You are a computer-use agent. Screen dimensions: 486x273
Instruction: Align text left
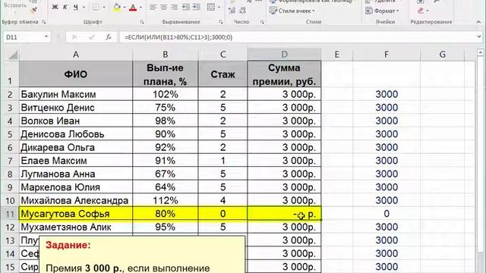[x=153, y=7]
